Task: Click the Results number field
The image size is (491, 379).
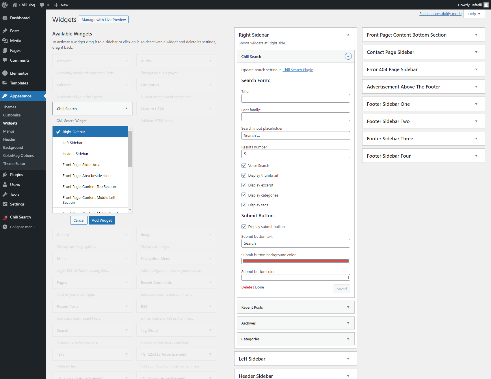Action: click(x=295, y=154)
